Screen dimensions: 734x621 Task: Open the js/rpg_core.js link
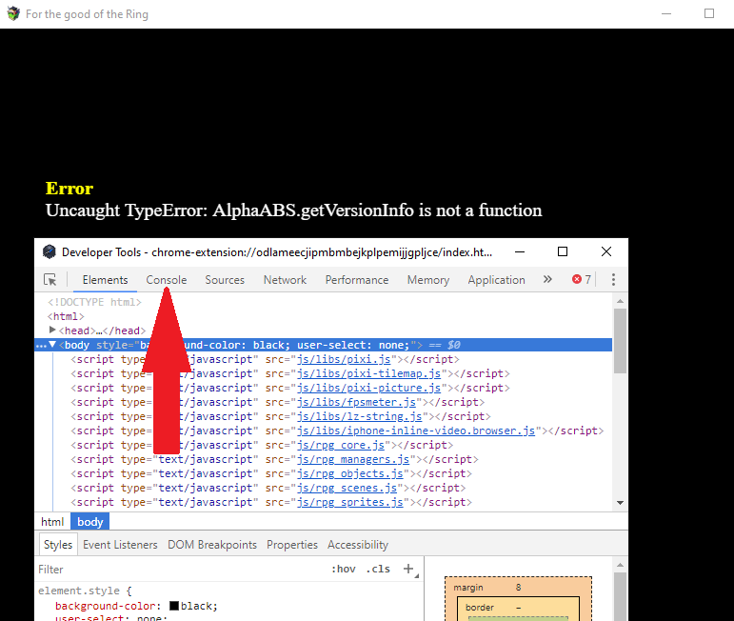(340, 445)
